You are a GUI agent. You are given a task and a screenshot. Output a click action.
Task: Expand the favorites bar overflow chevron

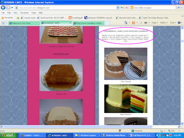pos(183,16)
